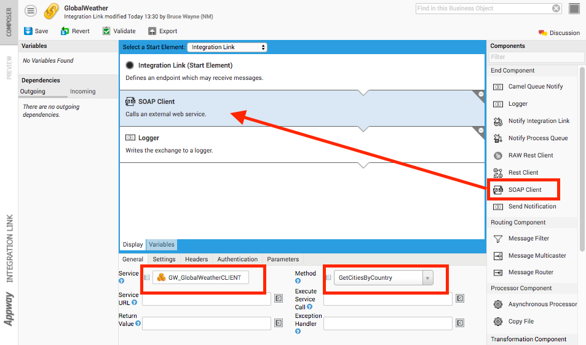
Task: Click the Components panel scrollbar
Action: (582, 159)
